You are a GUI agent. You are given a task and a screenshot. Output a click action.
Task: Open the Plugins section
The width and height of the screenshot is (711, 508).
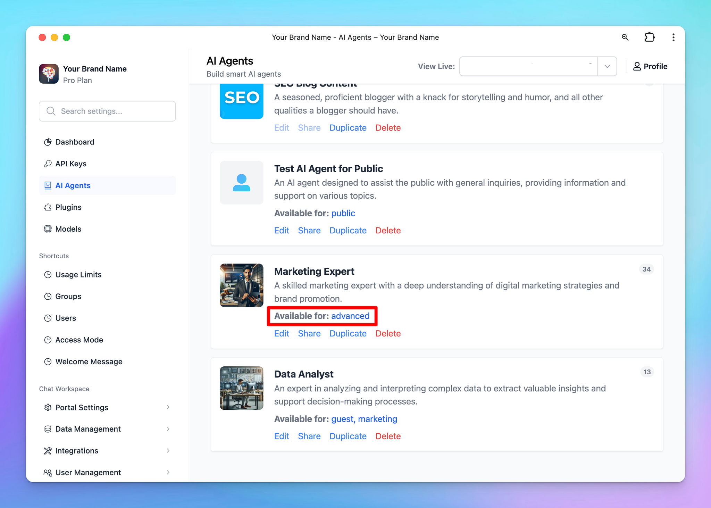point(107,207)
